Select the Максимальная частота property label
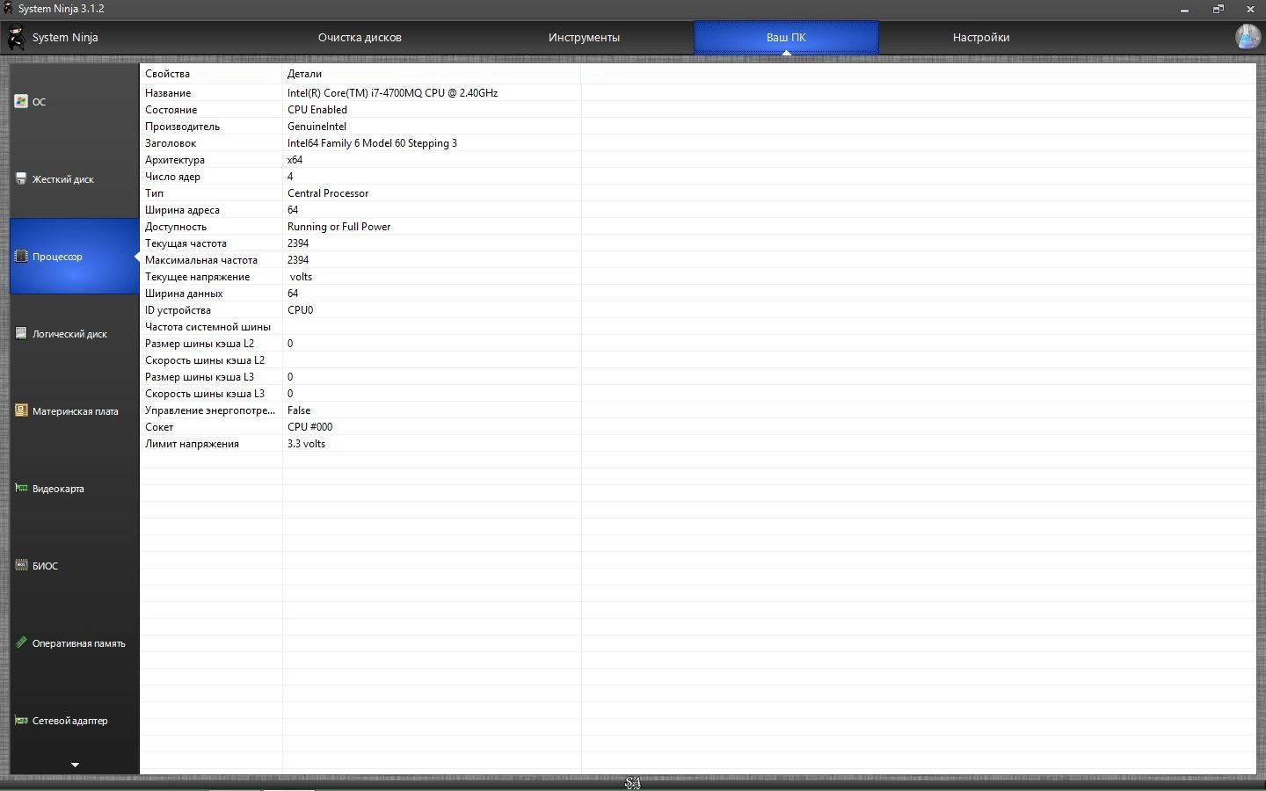This screenshot has height=791, width=1266. point(201,260)
